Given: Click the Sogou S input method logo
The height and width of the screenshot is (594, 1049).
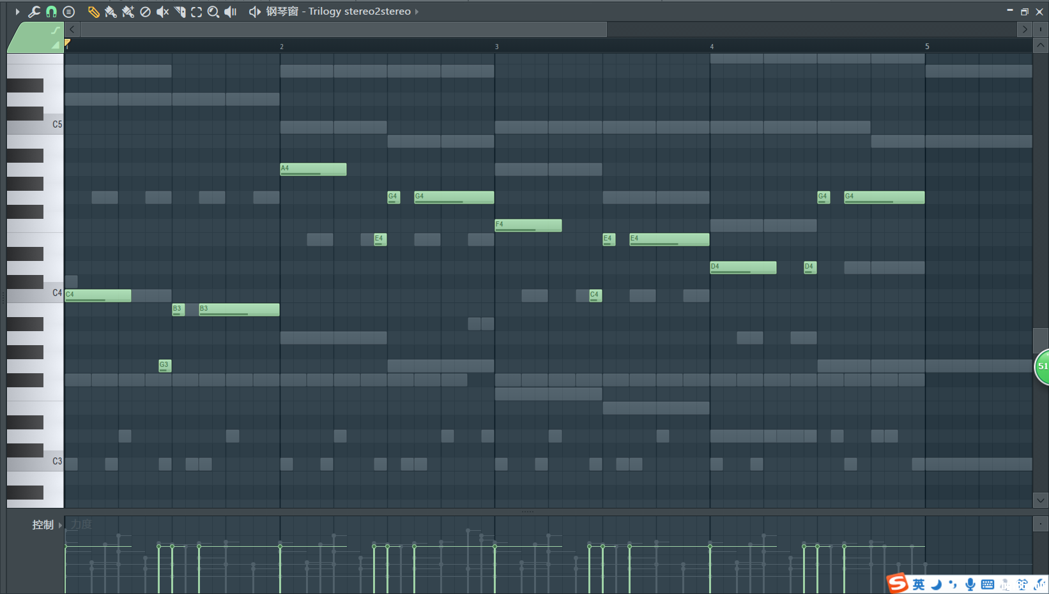Looking at the screenshot, I should coord(897,583).
